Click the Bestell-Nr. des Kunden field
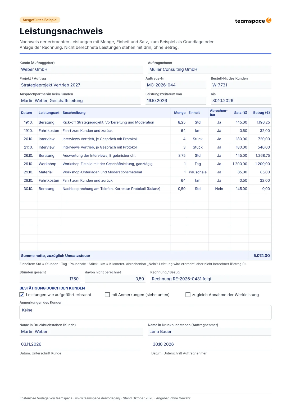Viewport: 291px width, 411px height. pyautogui.click(x=241, y=85)
